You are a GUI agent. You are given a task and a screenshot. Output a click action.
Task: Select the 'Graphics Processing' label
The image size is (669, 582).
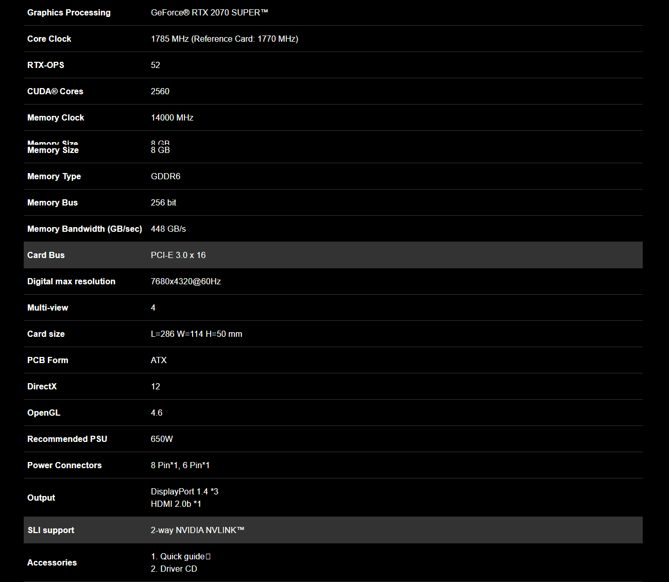coord(68,12)
